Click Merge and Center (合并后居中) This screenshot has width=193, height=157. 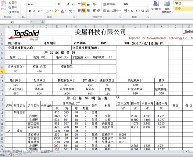pyautogui.click(x=111, y=11)
